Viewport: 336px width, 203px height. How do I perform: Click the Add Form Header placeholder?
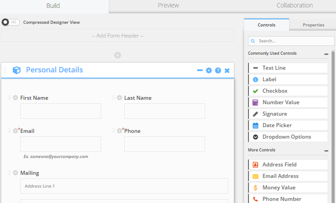click(117, 36)
